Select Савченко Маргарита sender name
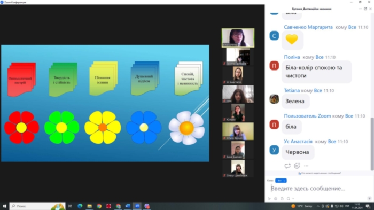The height and width of the screenshot is (210, 374). [308, 27]
